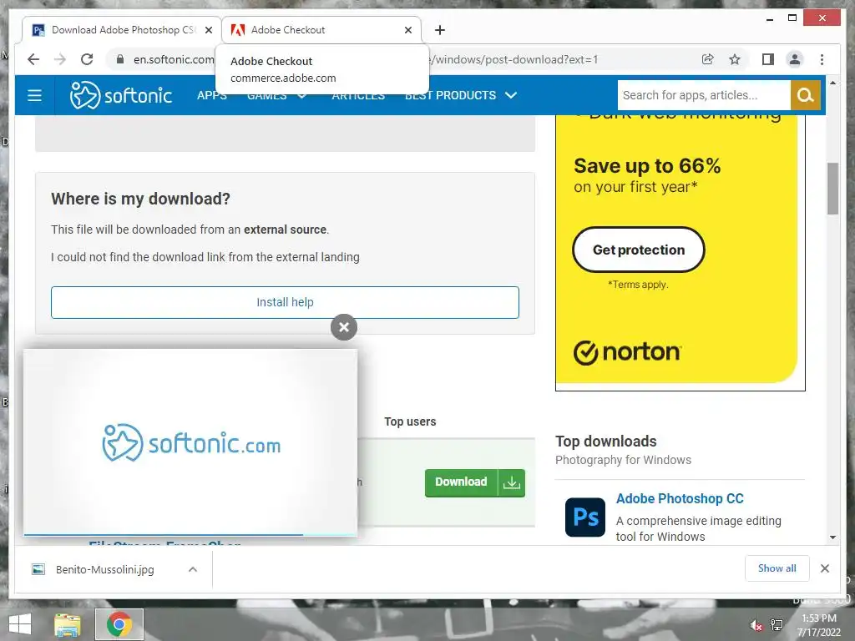Open Chrome three-dot menu
This screenshot has height=641, width=855.
822,59
